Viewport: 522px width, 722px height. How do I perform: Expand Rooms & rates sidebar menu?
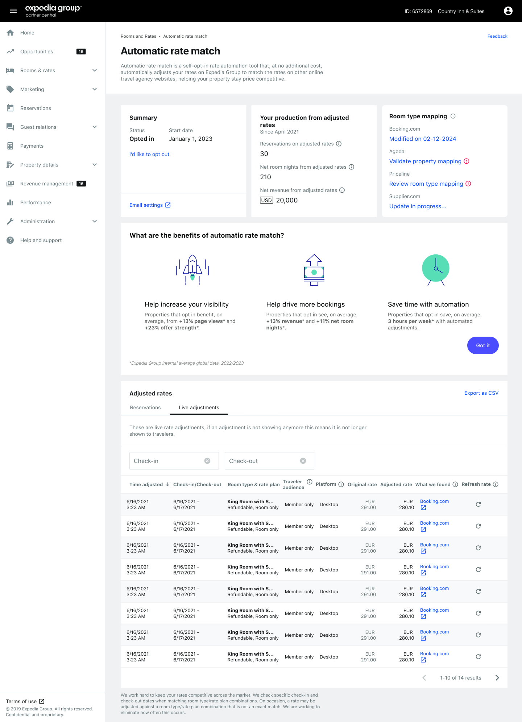95,70
